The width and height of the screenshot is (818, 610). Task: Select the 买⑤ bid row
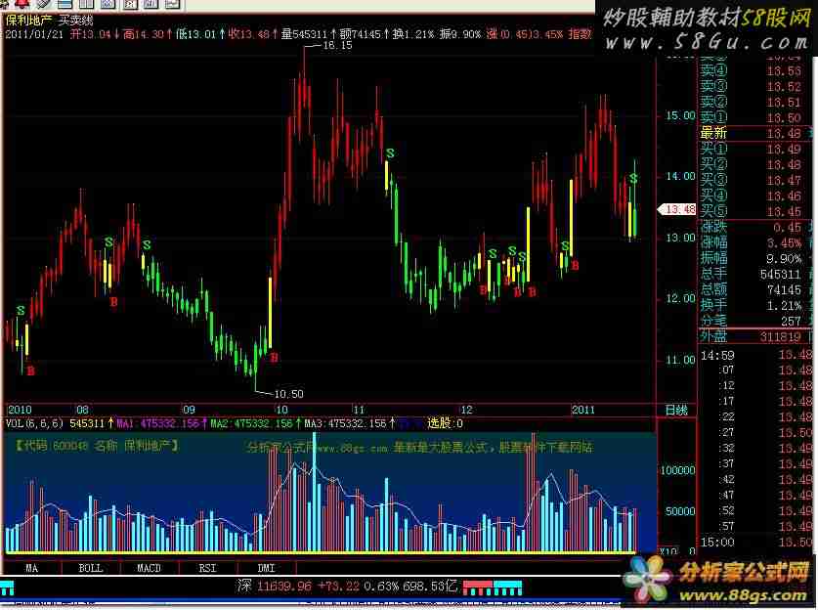click(x=755, y=211)
